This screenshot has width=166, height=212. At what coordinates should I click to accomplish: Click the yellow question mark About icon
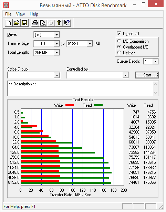tap(59, 23)
